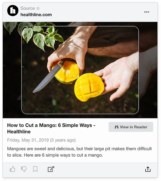Open the three-dot more options menu

147,12
